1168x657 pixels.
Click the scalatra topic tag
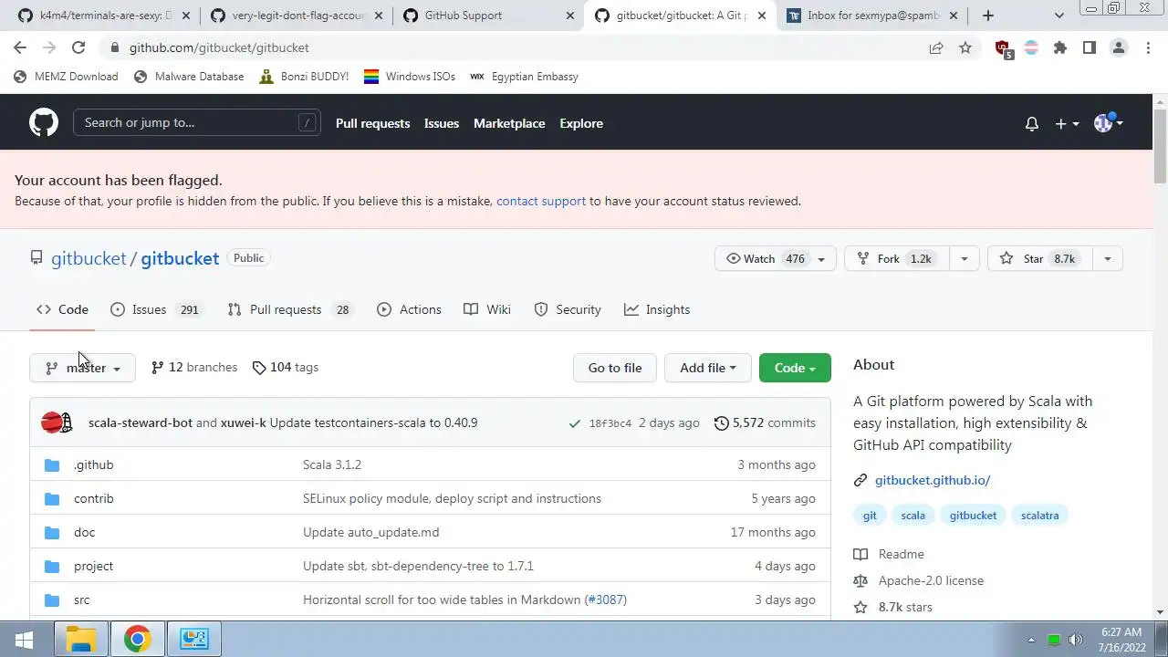(x=1039, y=516)
